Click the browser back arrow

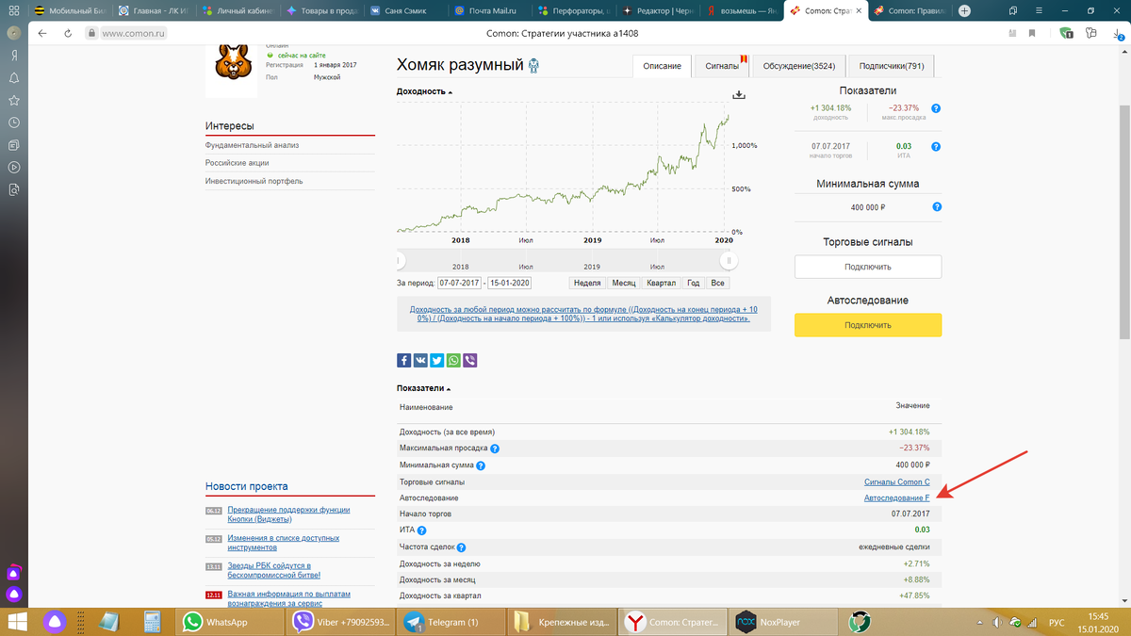point(42,33)
